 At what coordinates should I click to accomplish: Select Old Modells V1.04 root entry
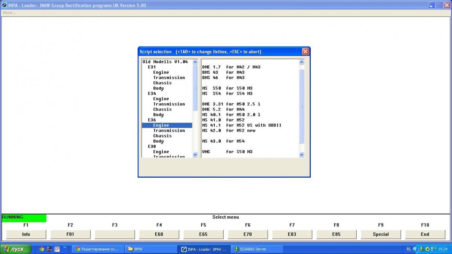[x=165, y=62]
